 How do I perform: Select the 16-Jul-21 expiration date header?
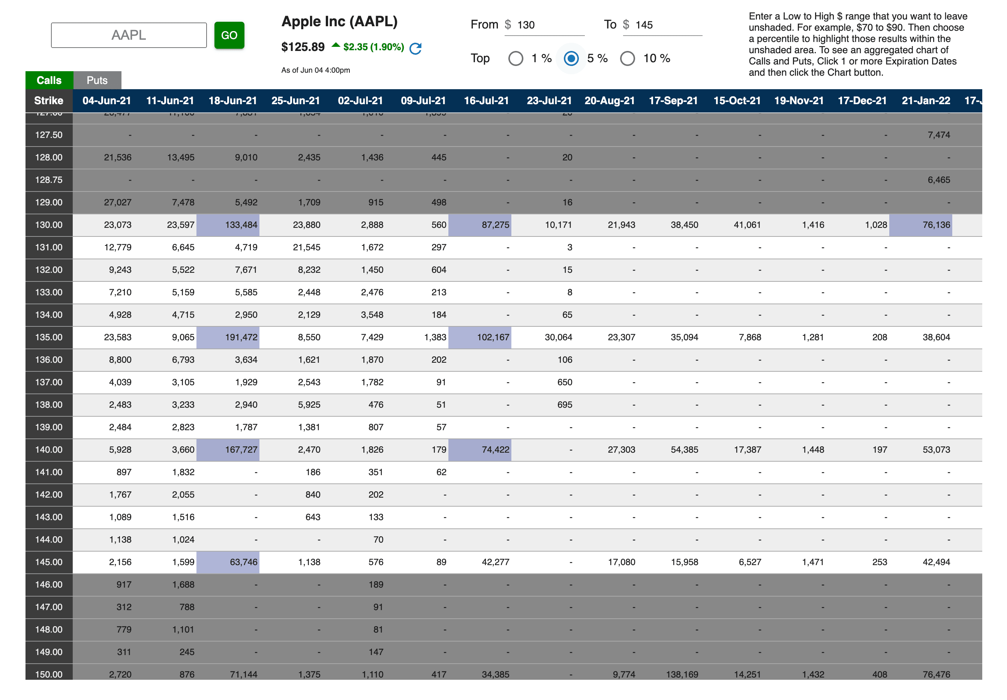pos(486,100)
